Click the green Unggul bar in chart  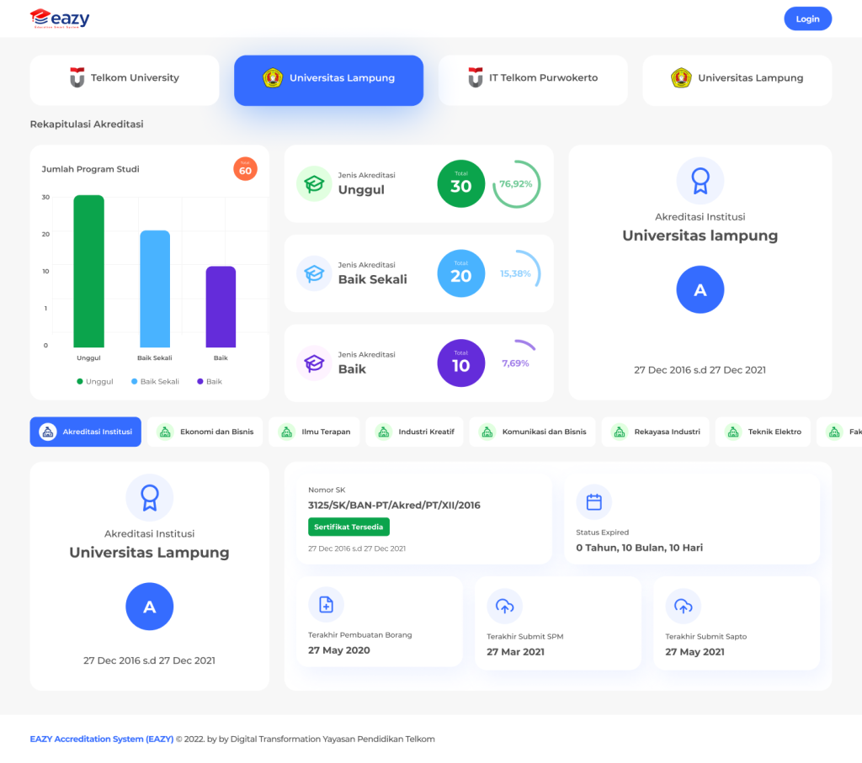(89, 271)
